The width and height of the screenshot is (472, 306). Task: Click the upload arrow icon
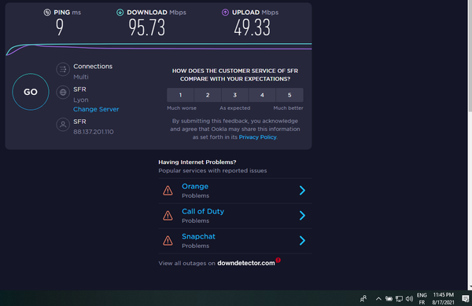tap(225, 13)
